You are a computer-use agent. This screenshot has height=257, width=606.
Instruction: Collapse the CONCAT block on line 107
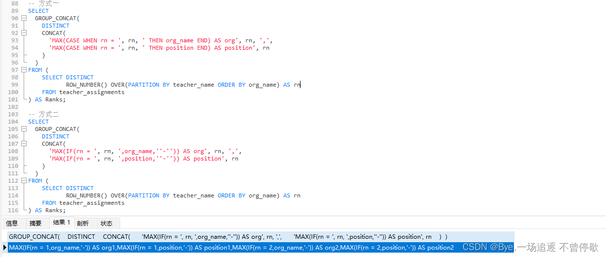tap(24, 144)
